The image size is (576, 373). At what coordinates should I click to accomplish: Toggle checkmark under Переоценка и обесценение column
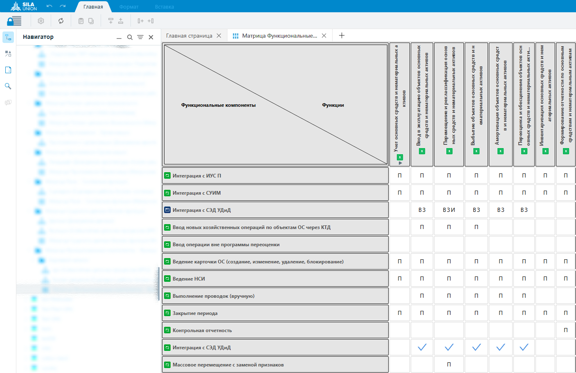tap(524, 347)
